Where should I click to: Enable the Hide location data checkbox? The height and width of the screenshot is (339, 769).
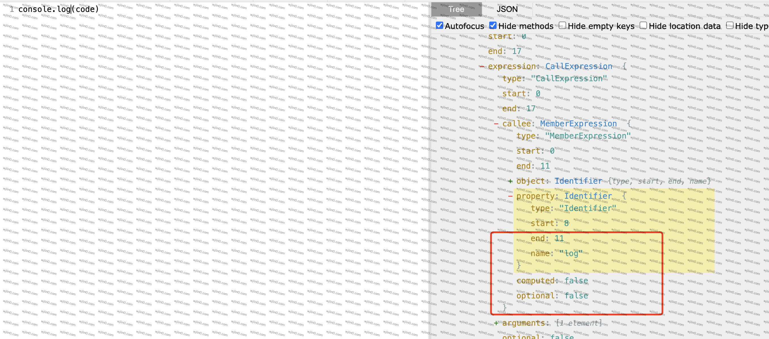coord(643,26)
